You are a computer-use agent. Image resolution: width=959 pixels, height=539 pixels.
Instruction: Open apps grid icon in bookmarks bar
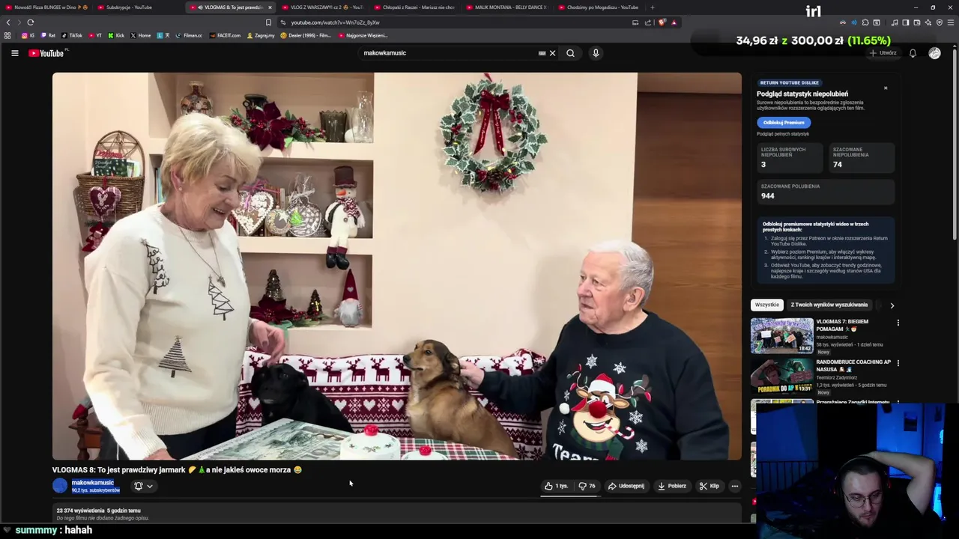pyautogui.click(x=7, y=35)
